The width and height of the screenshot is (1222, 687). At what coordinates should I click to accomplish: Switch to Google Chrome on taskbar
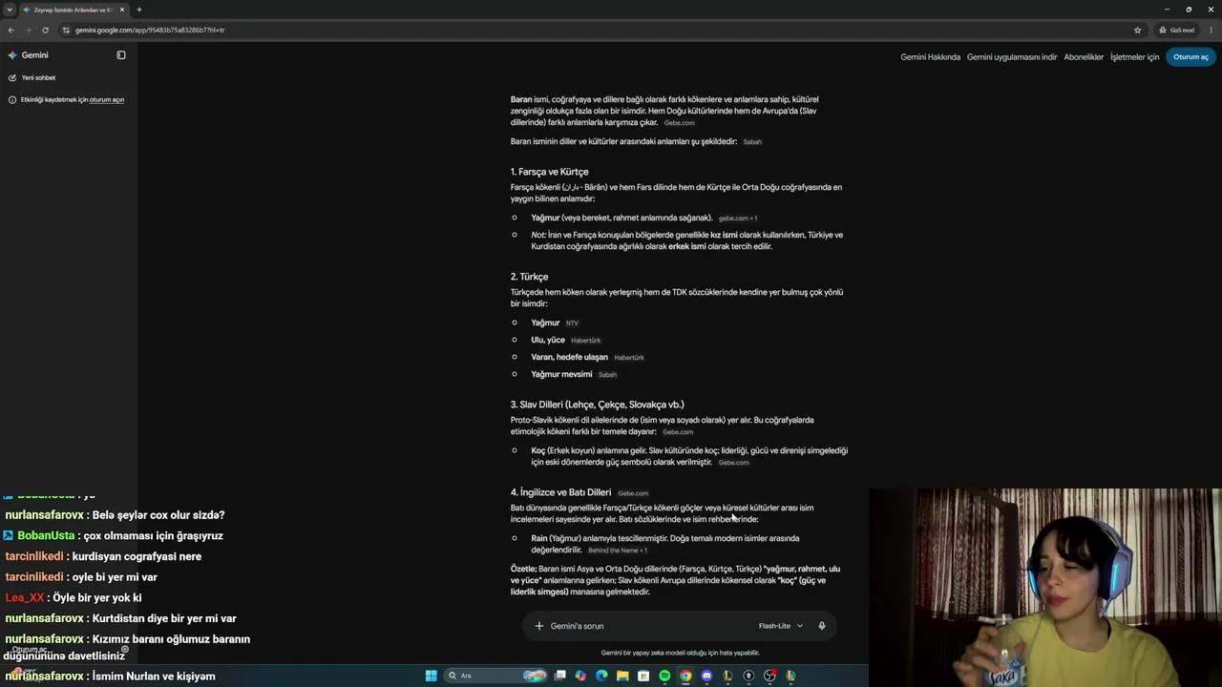coord(685,676)
